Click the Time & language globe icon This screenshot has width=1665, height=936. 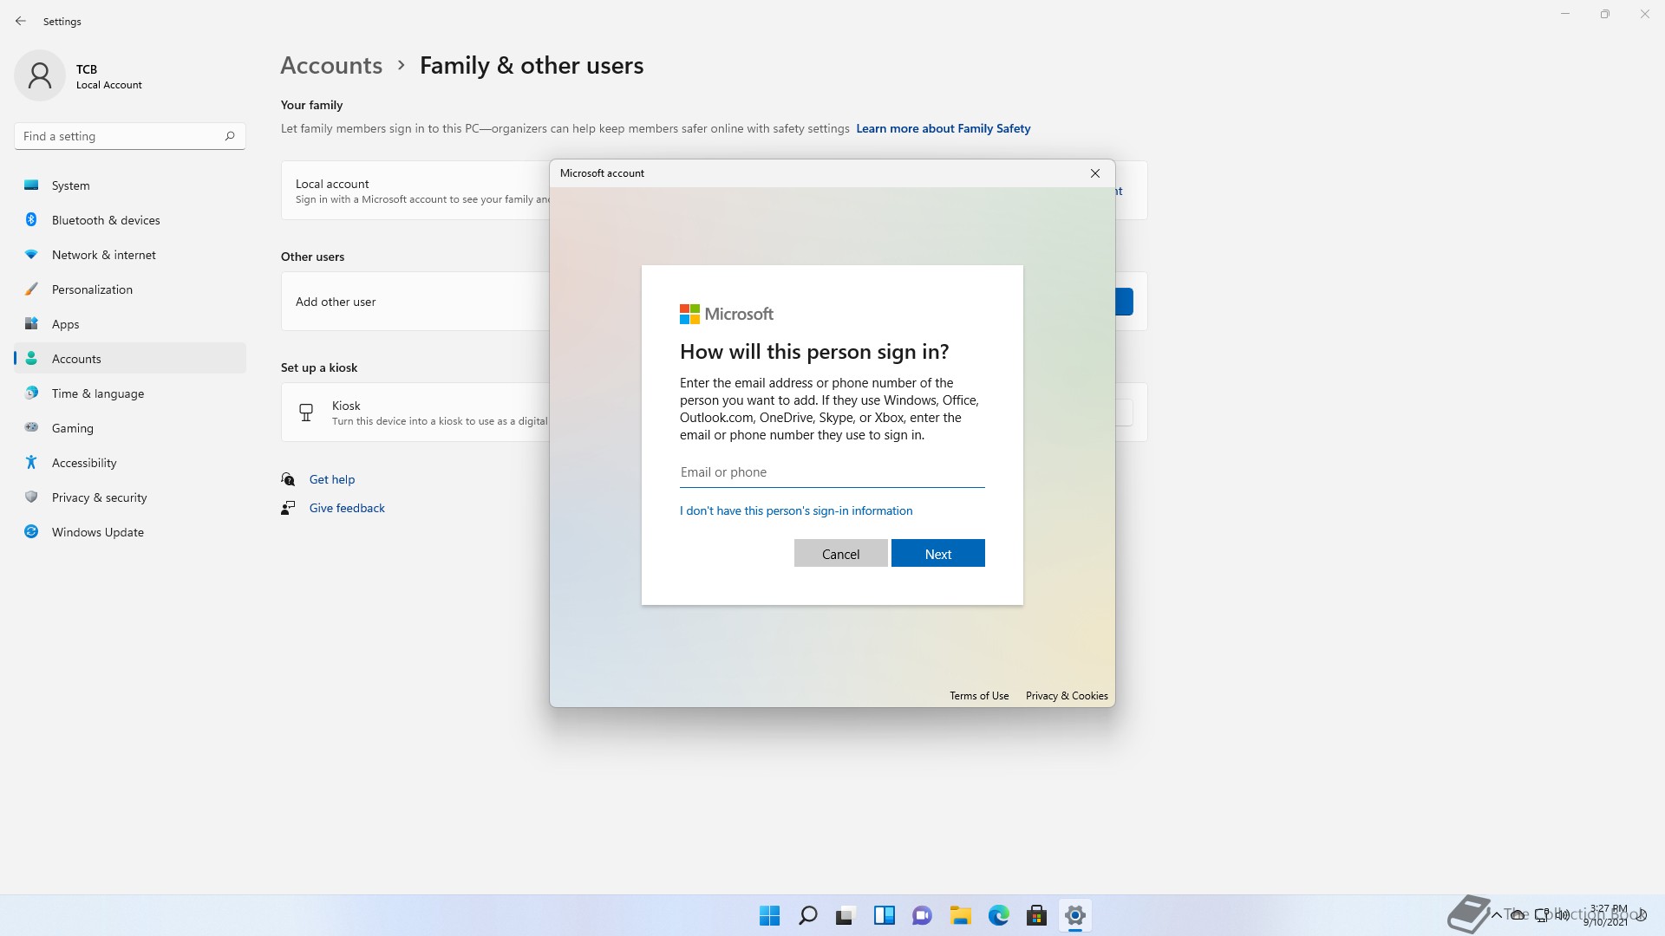pyautogui.click(x=31, y=393)
